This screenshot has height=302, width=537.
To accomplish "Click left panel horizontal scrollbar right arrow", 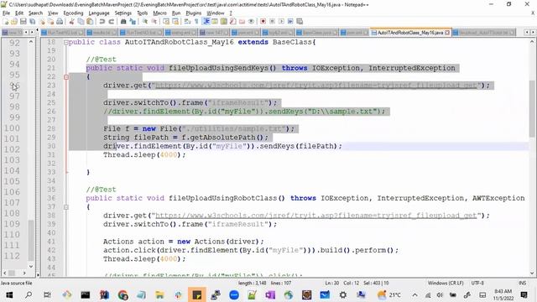I will click(24, 273).
